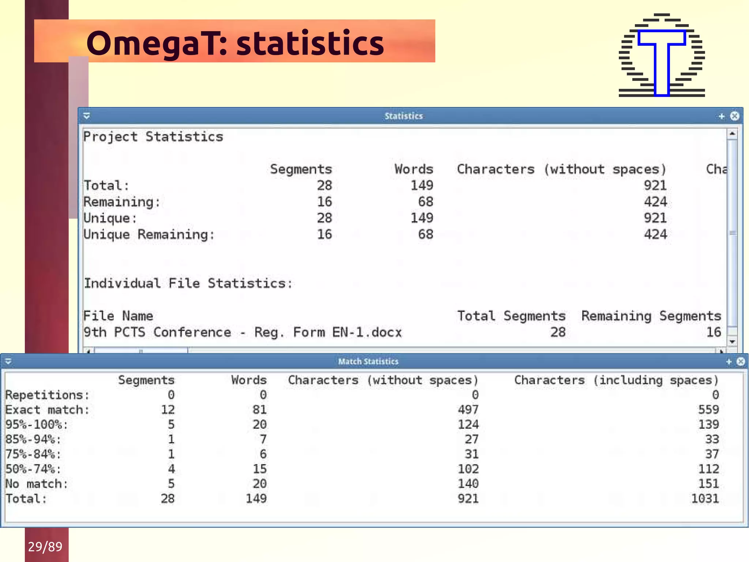Image resolution: width=749 pixels, height=562 pixels.
Task: Open Statistics panel dropdown menu arrow
Action: pyautogui.click(x=87, y=116)
